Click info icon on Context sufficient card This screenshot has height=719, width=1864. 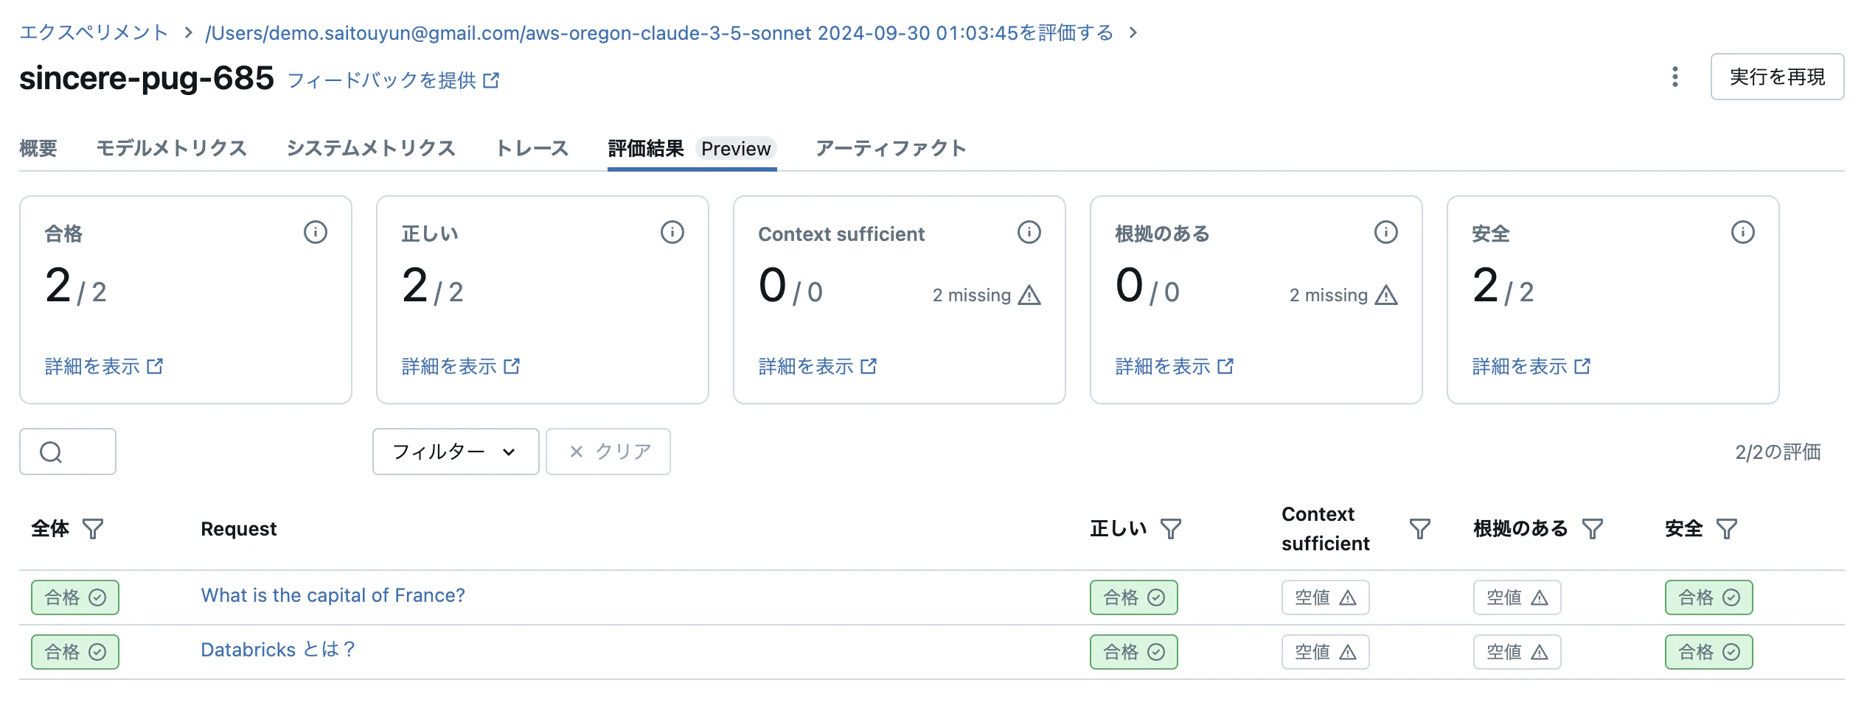tap(1029, 233)
